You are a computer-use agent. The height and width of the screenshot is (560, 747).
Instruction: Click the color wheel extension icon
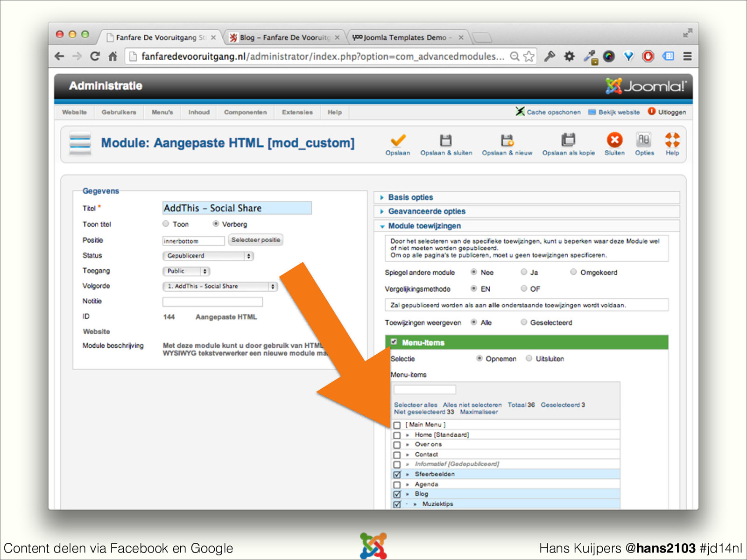[609, 56]
